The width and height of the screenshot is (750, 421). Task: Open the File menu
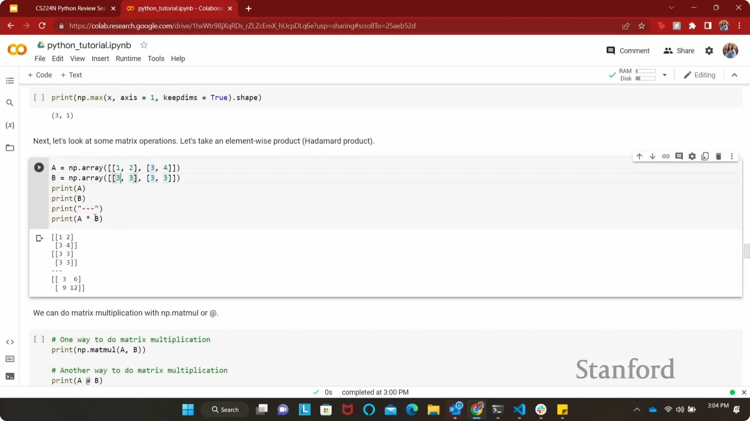[x=40, y=59]
